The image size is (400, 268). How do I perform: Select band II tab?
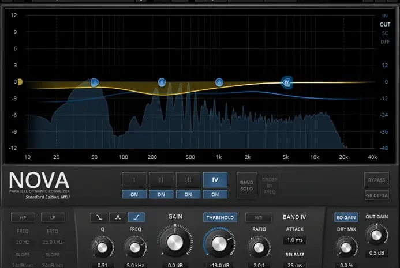click(x=161, y=180)
